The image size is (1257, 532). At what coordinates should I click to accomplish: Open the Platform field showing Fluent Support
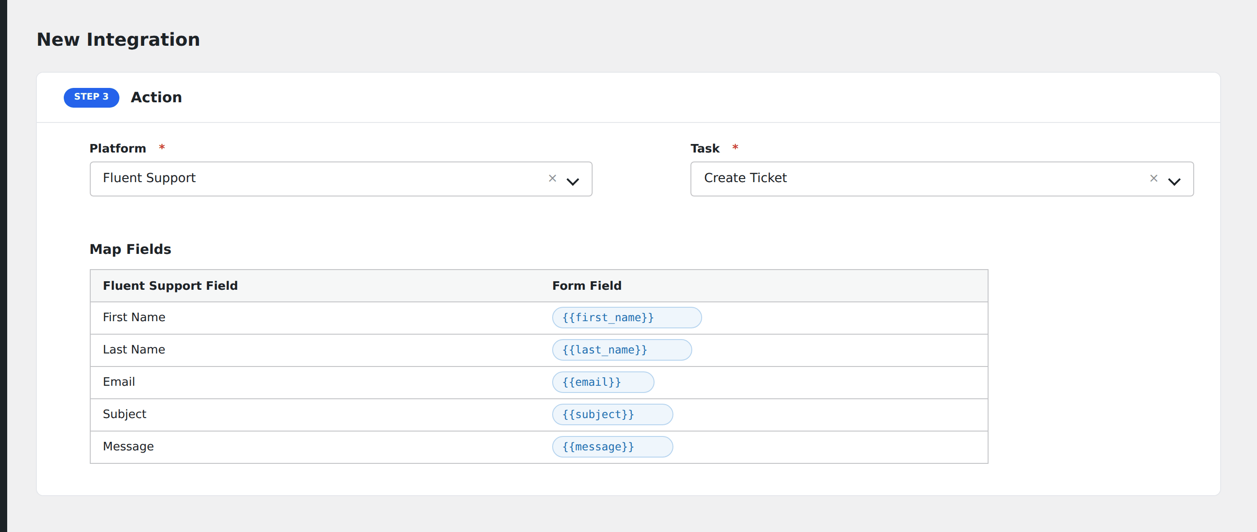(x=341, y=179)
